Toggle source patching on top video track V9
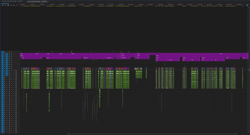This screenshot has height=135, width=250. point(3,52)
